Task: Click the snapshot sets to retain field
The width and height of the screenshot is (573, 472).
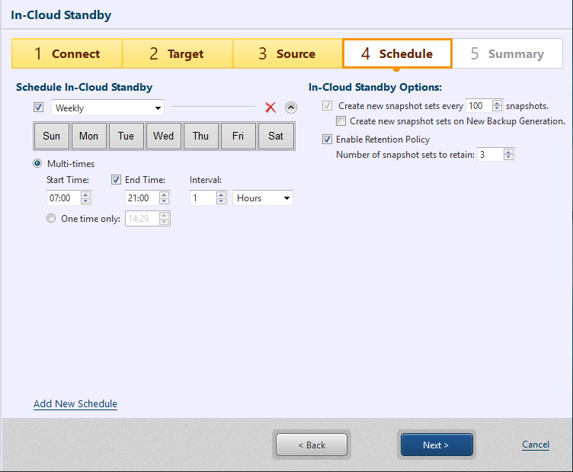Action: [x=490, y=155]
